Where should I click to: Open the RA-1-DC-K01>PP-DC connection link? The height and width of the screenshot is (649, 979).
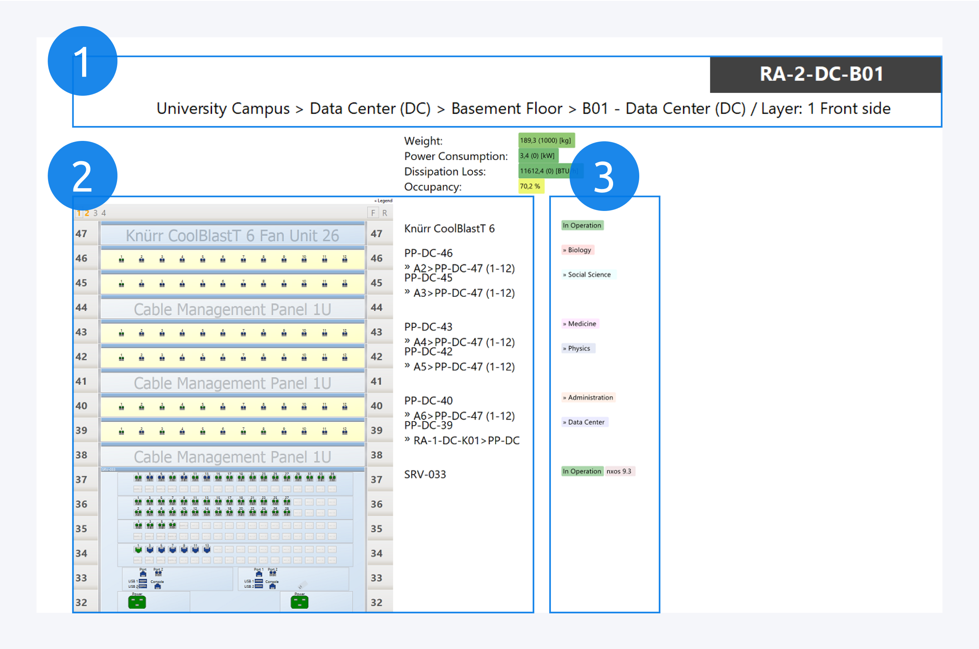pos(466,441)
